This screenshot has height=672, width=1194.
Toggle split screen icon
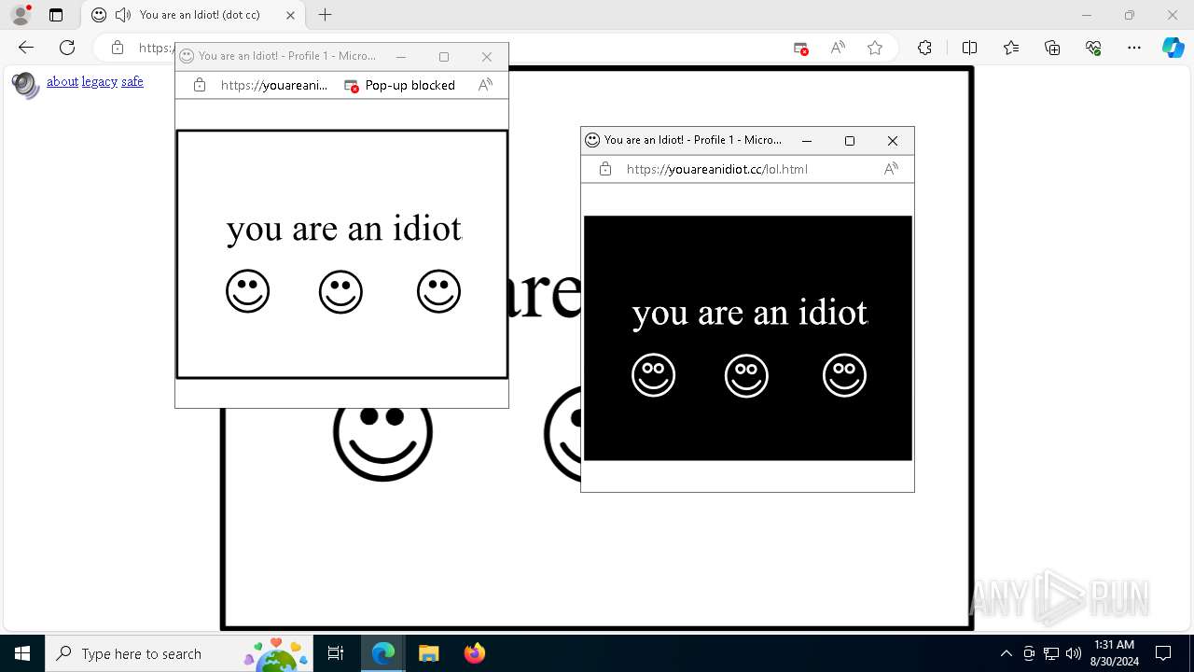(x=969, y=48)
